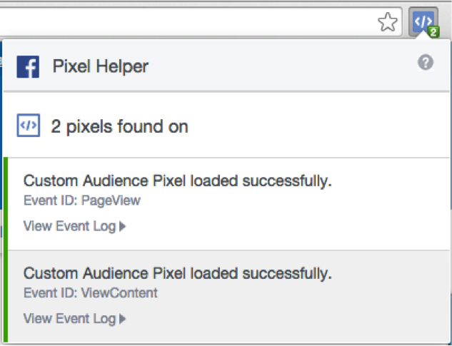Click the code icon beside pixels found
Image resolution: width=452 pixels, height=346 pixels.
pyautogui.click(x=28, y=126)
